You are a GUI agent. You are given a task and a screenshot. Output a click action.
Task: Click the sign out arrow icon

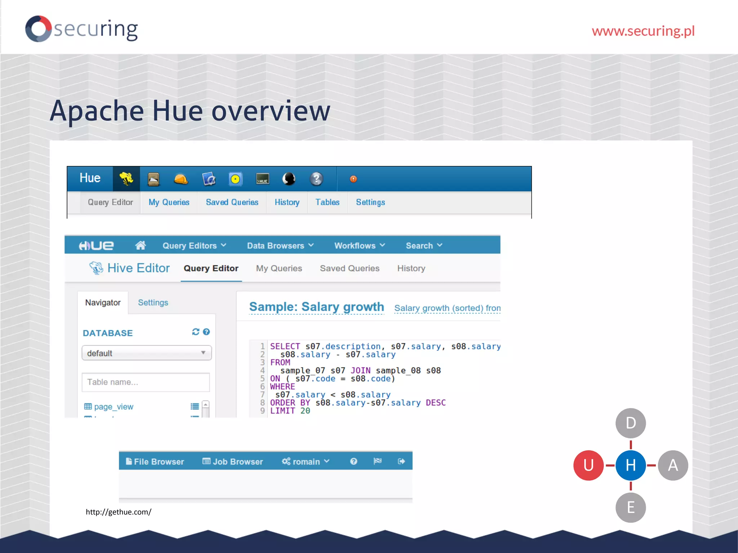tap(401, 461)
